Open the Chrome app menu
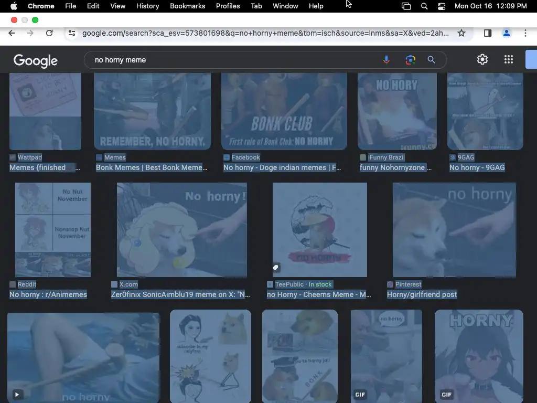The image size is (537, 403). coord(41,6)
